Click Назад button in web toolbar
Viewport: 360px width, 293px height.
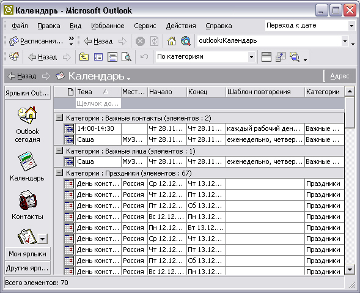pos(98,42)
